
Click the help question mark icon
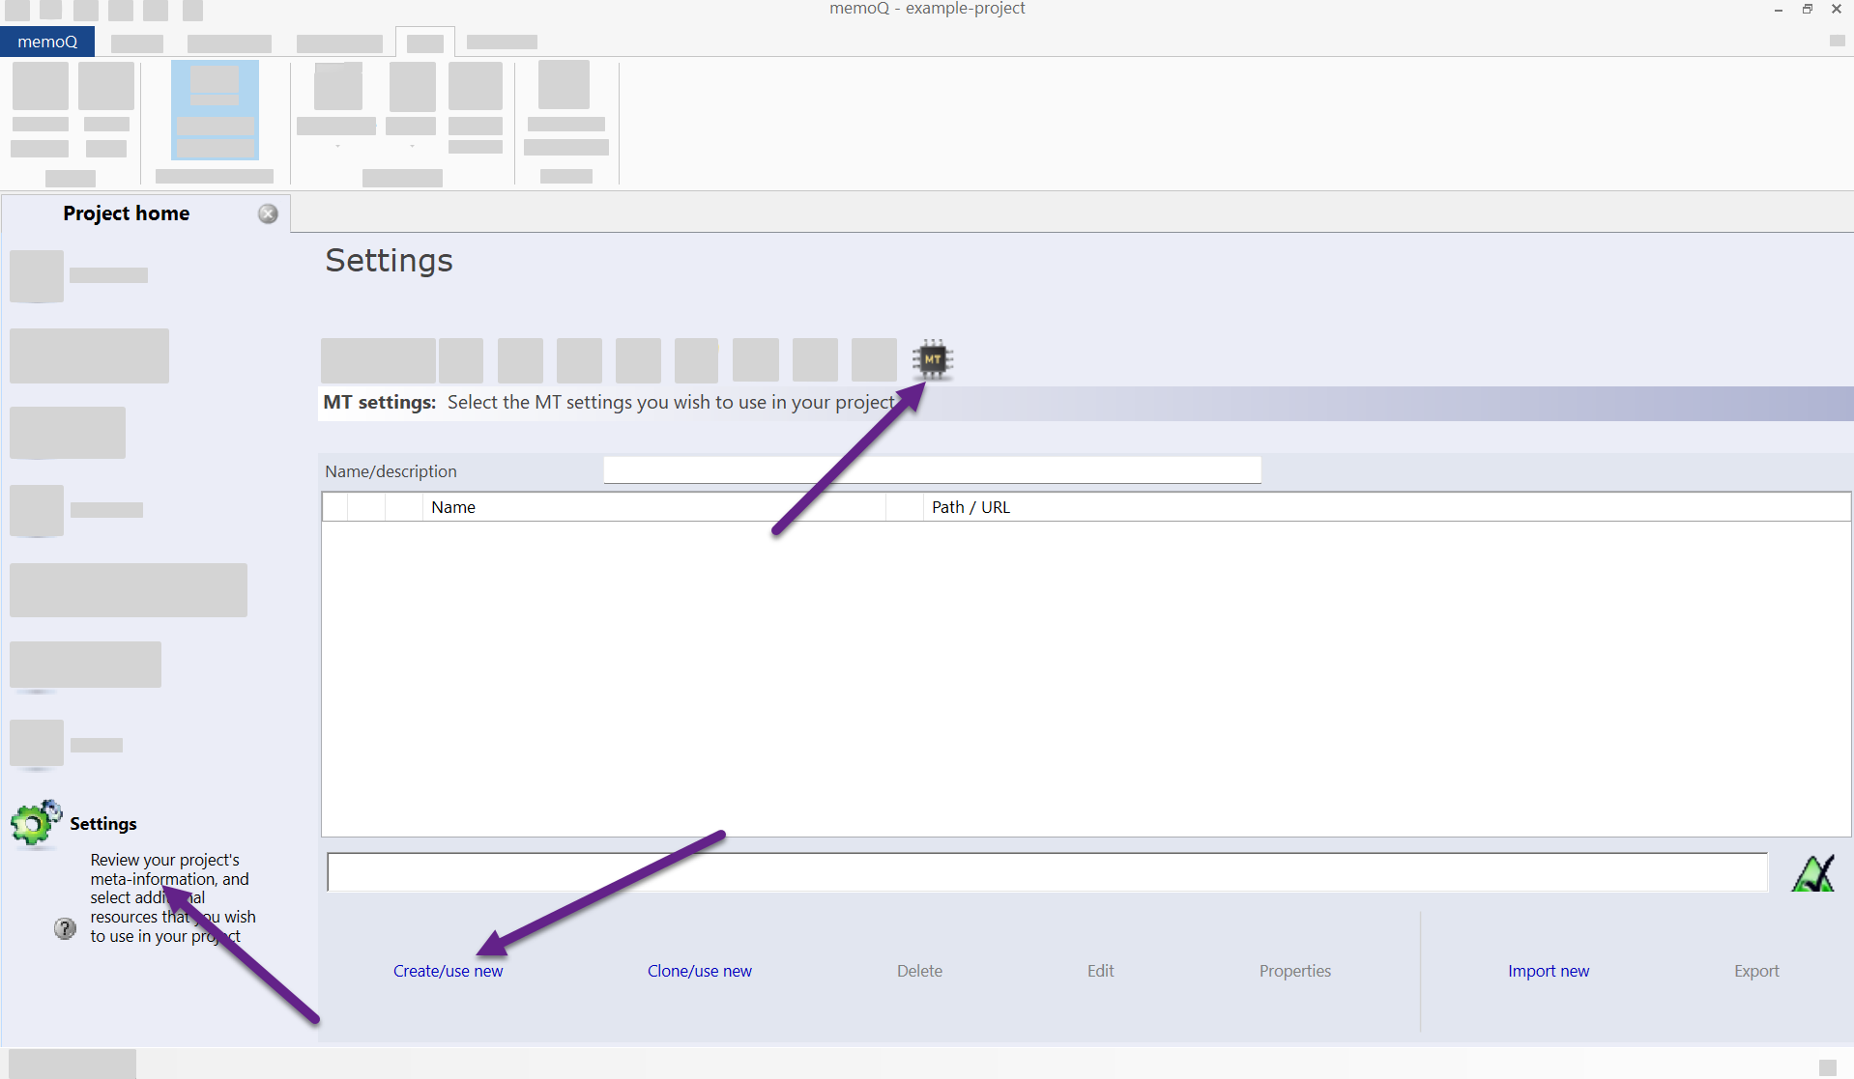65,928
